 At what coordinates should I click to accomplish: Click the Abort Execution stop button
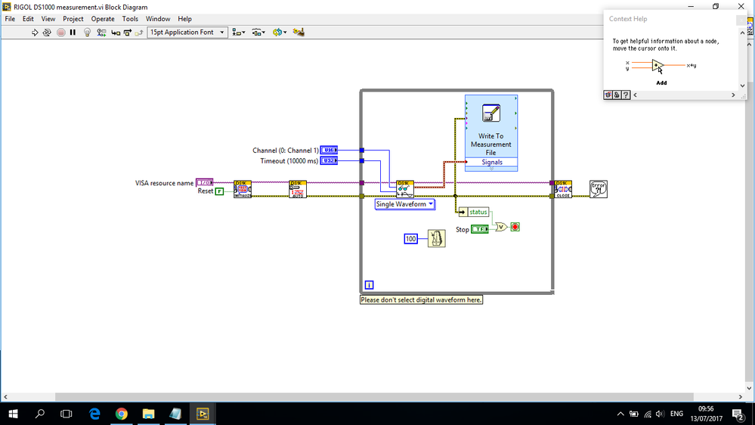pos(60,33)
